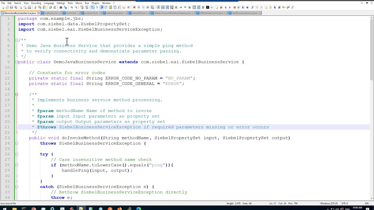Zoom in using the magnifier plus icon
Screen dimensions: 374x210
[71, 7]
